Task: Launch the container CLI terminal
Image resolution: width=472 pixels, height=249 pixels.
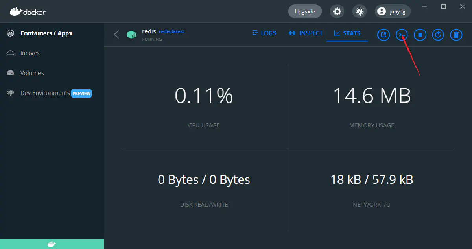Action: click(402, 35)
